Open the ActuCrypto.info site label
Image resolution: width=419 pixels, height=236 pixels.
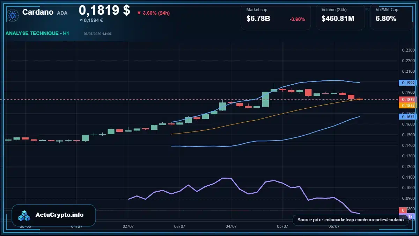pos(60,215)
